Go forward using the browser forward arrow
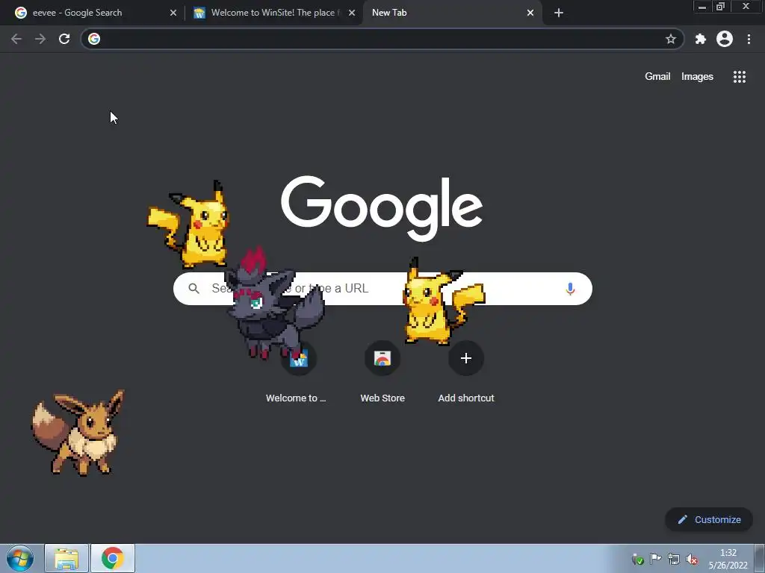The image size is (765, 573). [x=40, y=39]
